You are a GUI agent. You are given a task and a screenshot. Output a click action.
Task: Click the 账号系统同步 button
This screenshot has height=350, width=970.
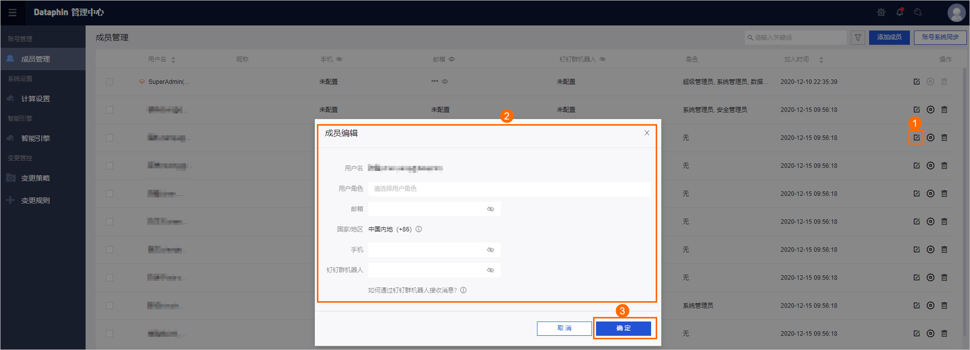coord(940,38)
